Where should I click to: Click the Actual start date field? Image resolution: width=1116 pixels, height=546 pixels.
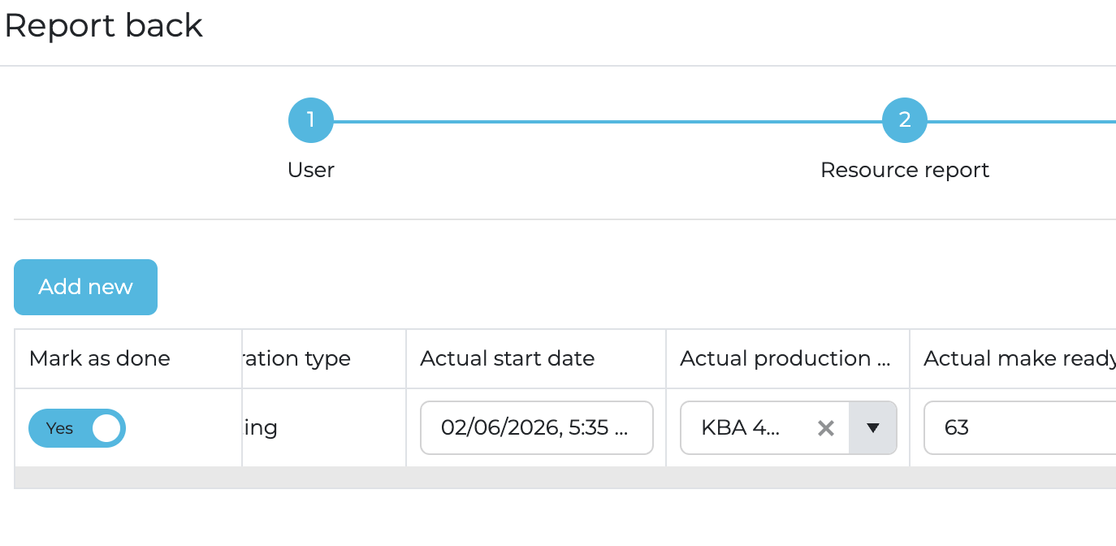coord(536,428)
